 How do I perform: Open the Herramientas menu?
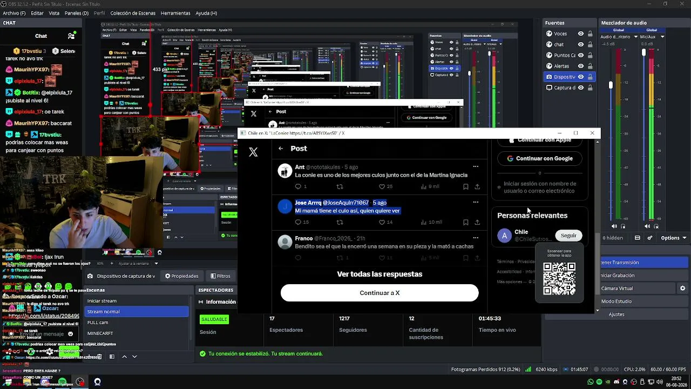point(175,13)
